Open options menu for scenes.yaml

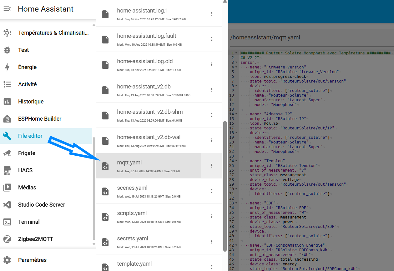pyautogui.click(x=212, y=191)
